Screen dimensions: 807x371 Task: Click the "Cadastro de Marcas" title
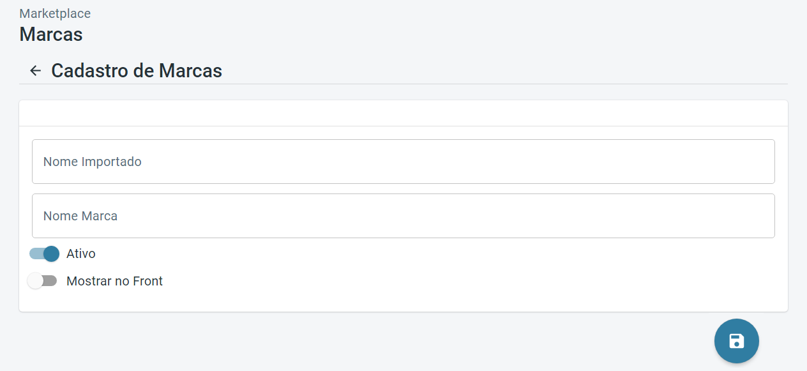137,70
